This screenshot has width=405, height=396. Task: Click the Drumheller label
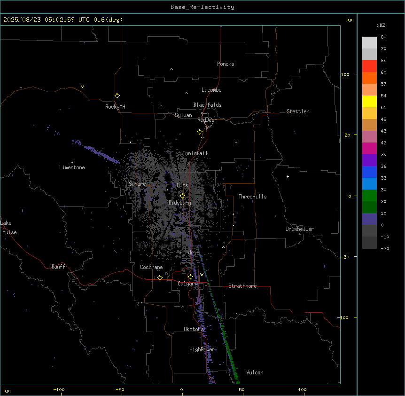click(300, 229)
